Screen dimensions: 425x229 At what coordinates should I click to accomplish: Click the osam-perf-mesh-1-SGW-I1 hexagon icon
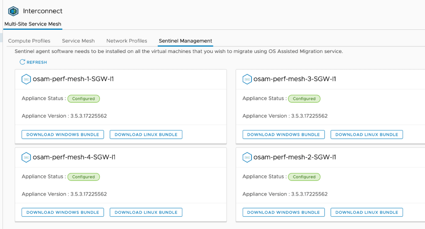[26, 79]
